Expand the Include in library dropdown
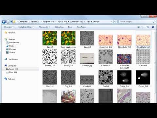The width and height of the screenshot is (157, 118). click(x=26, y=27)
